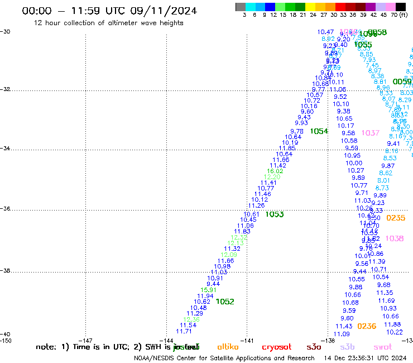Click the wave height value 12.36
The height and width of the screenshot is (363, 413).
pos(191,319)
